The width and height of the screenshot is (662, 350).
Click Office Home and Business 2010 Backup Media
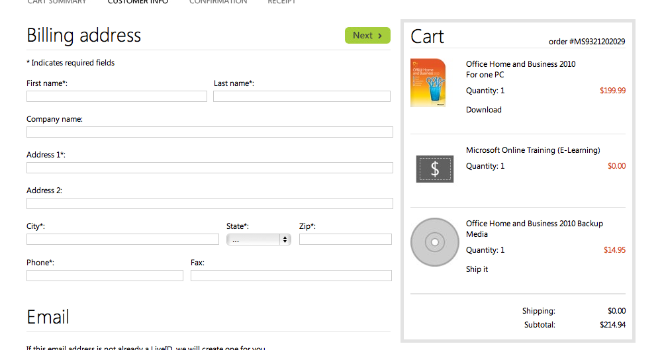pyautogui.click(x=534, y=229)
